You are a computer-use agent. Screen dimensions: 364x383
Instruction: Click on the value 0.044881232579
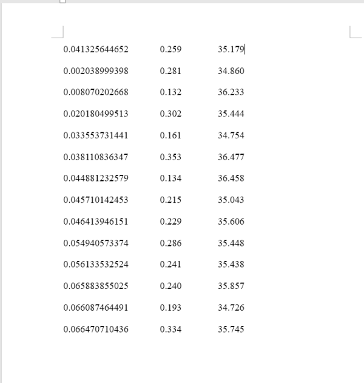tap(96, 178)
